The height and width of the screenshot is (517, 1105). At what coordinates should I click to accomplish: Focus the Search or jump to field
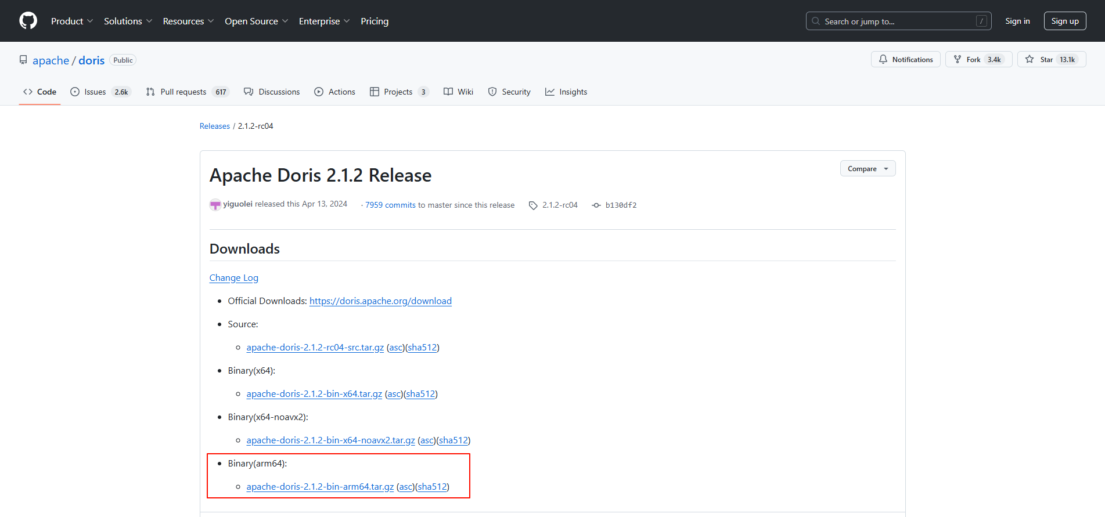[898, 21]
